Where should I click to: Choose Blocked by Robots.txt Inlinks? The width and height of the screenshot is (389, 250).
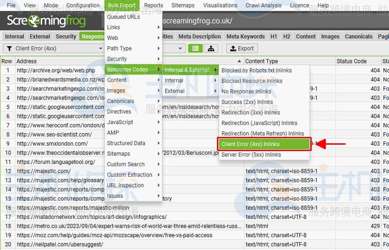click(256, 71)
